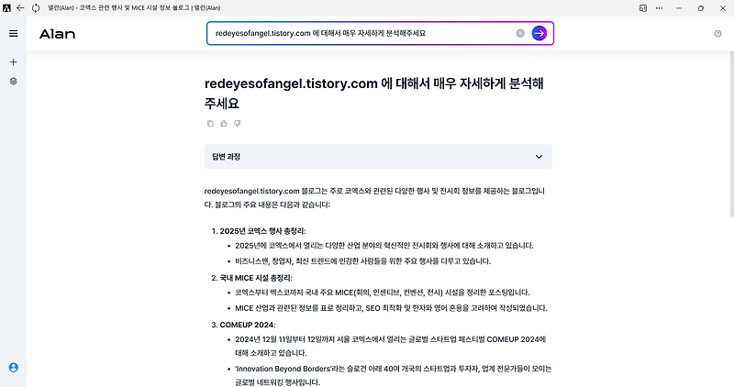Open the layers stack icon in sidebar

click(x=13, y=82)
